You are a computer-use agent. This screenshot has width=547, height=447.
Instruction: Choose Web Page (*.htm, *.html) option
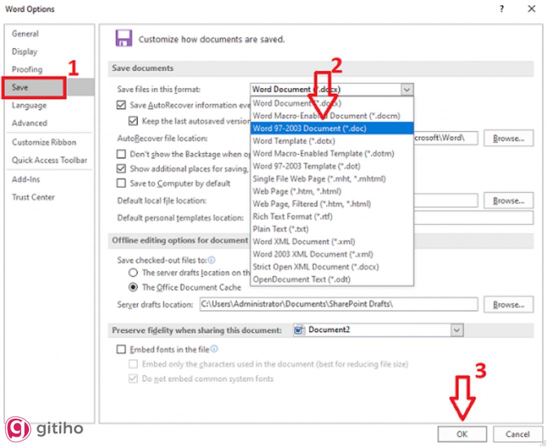pyautogui.click(x=332, y=191)
